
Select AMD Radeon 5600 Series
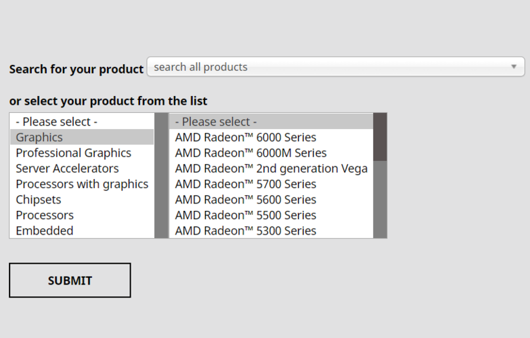(x=271, y=199)
